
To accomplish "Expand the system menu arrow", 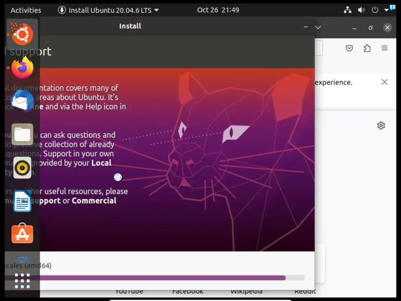I will [x=386, y=10].
